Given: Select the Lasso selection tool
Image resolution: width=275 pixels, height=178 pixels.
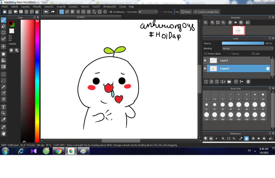Looking at the screenshot, I should (x=3, y=81).
